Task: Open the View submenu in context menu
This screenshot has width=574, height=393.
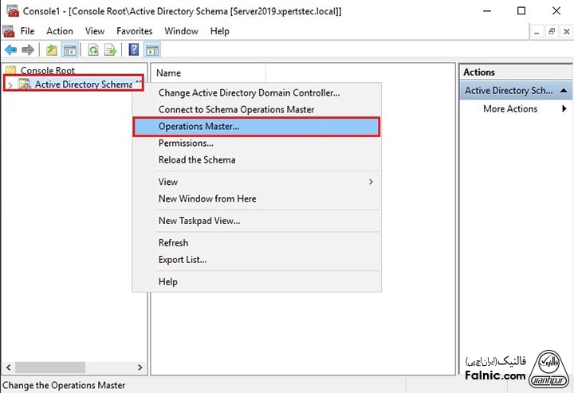Action: [x=370, y=182]
